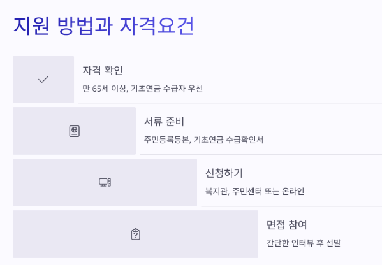Click the text 기초연금 수급확인서
382x265 pixels.
(228, 140)
